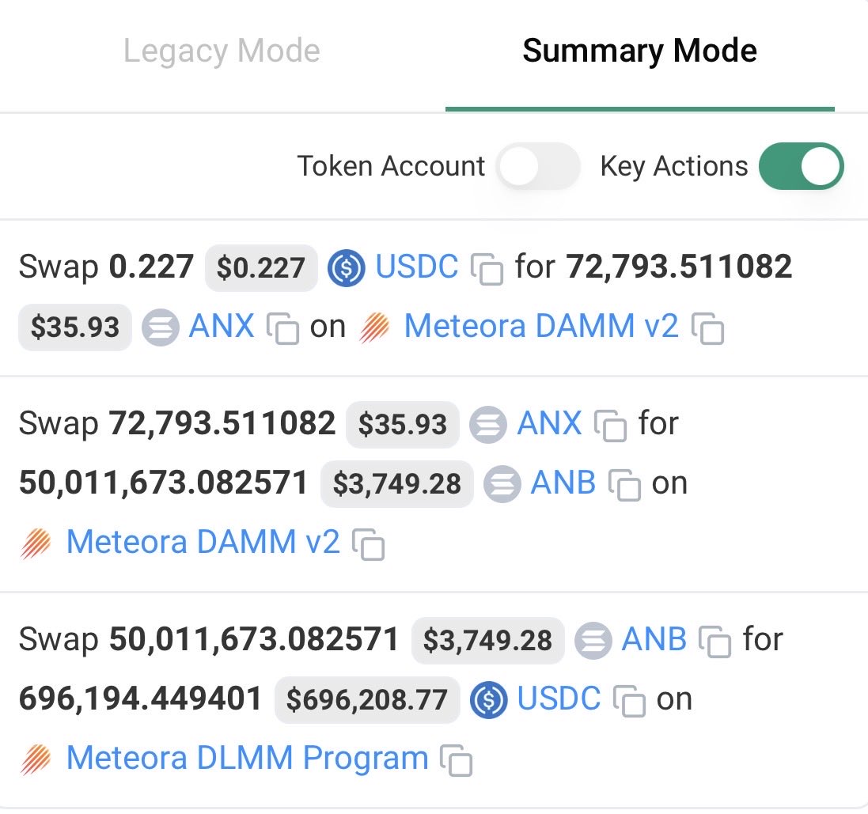Viewport: 868px width, 814px height.
Task: Click the $696,208.77 value badge
Action: click(x=367, y=699)
